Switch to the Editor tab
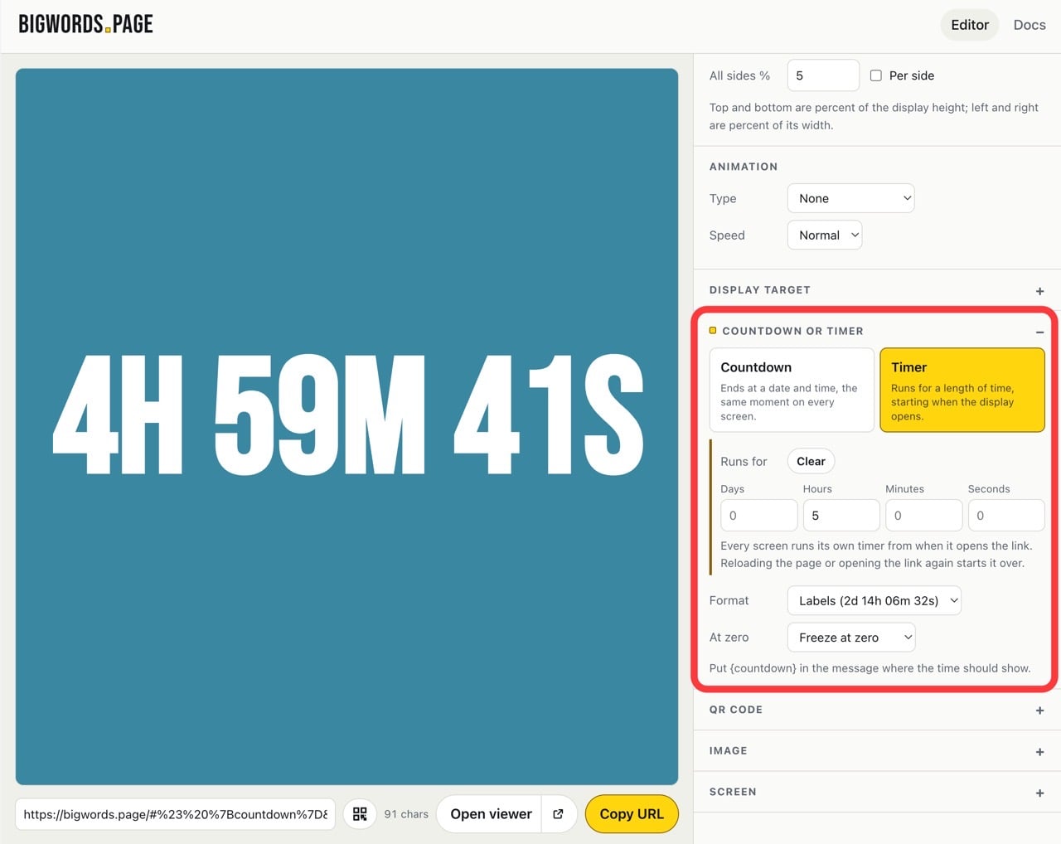This screenshot has width=1061, height=844. (x=970, y=25)
